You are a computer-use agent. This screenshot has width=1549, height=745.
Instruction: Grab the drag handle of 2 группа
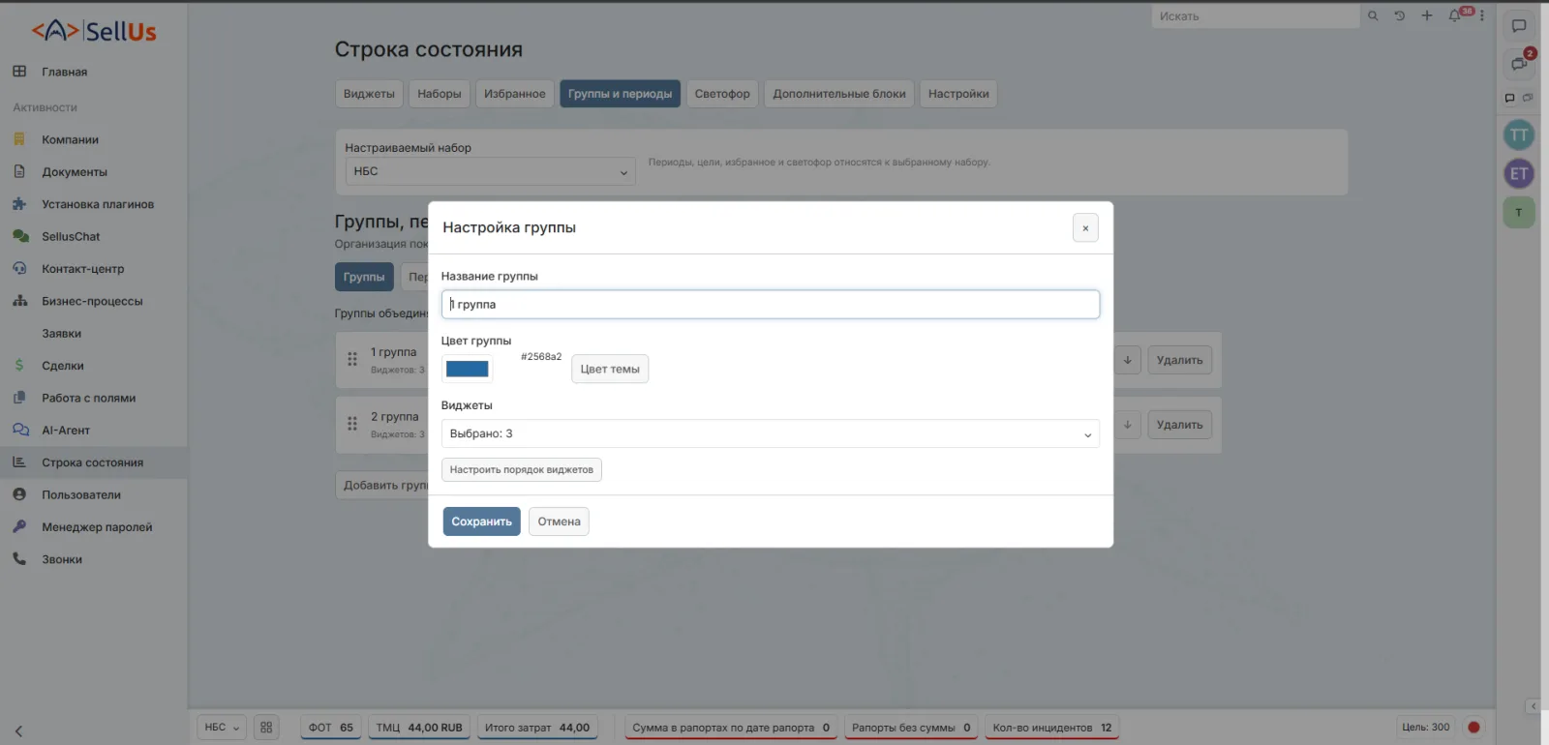(x=352, y=424)
